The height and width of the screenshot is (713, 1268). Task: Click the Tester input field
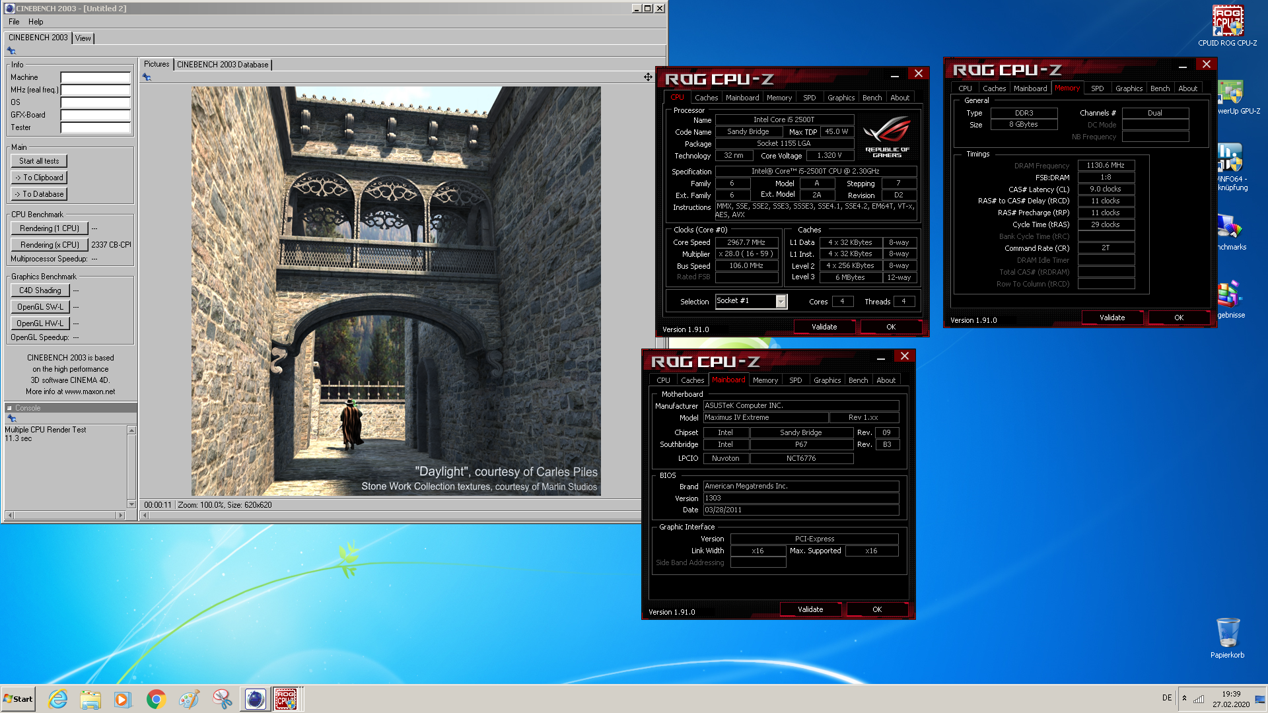click(95, 127)
